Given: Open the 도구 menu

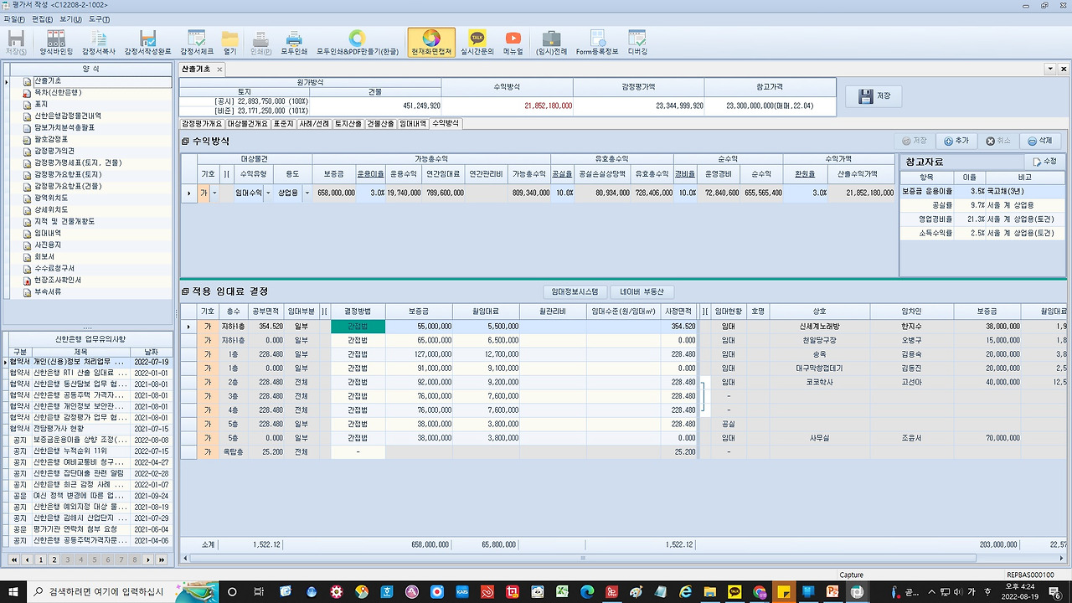Looking at the screenshot, I should click(x=99, y=18).
